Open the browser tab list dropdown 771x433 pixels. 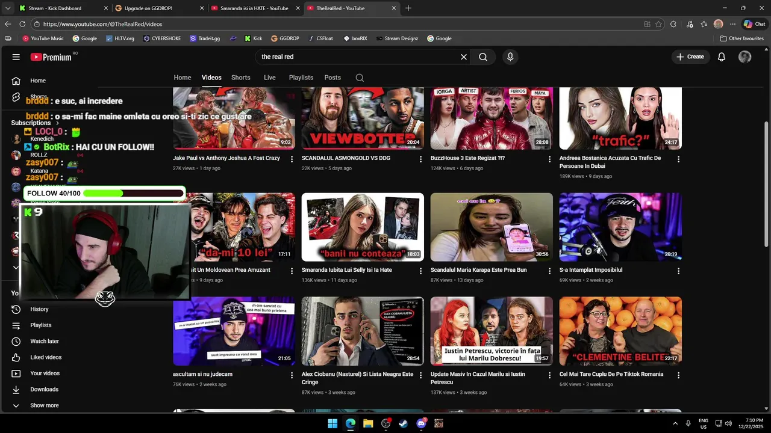(8, 8)
